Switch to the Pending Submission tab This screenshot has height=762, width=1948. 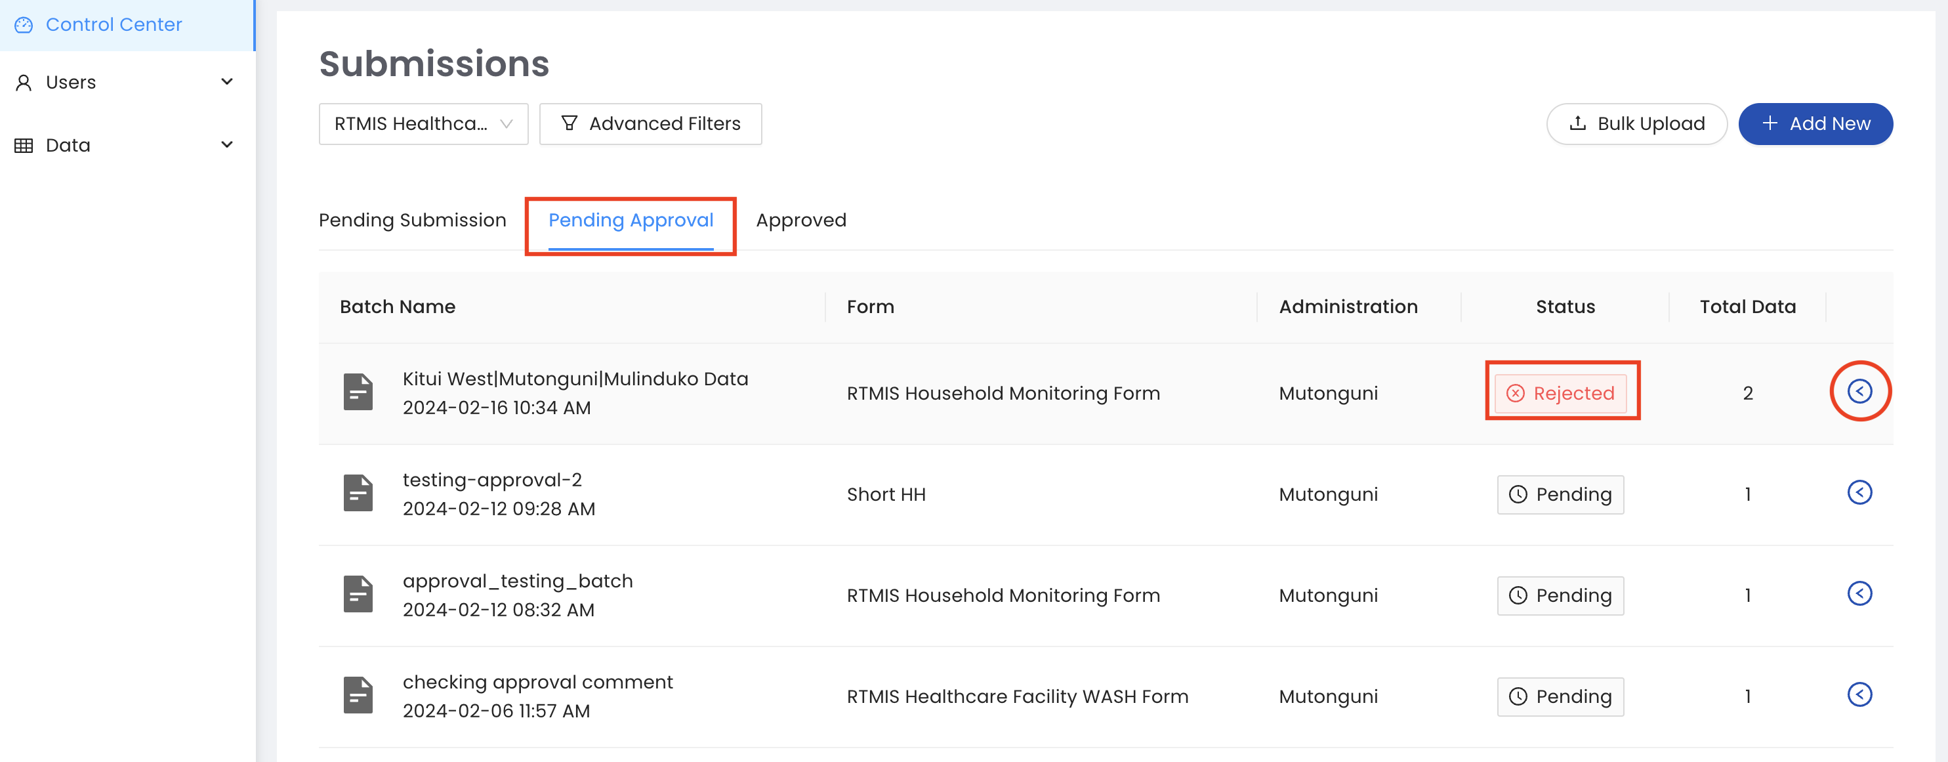[x=412, y=221]
